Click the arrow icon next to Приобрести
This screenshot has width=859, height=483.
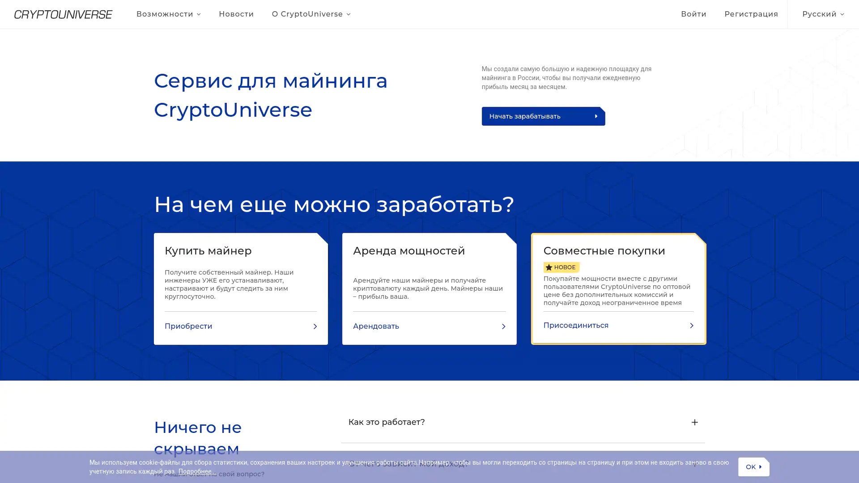[315, 326]
